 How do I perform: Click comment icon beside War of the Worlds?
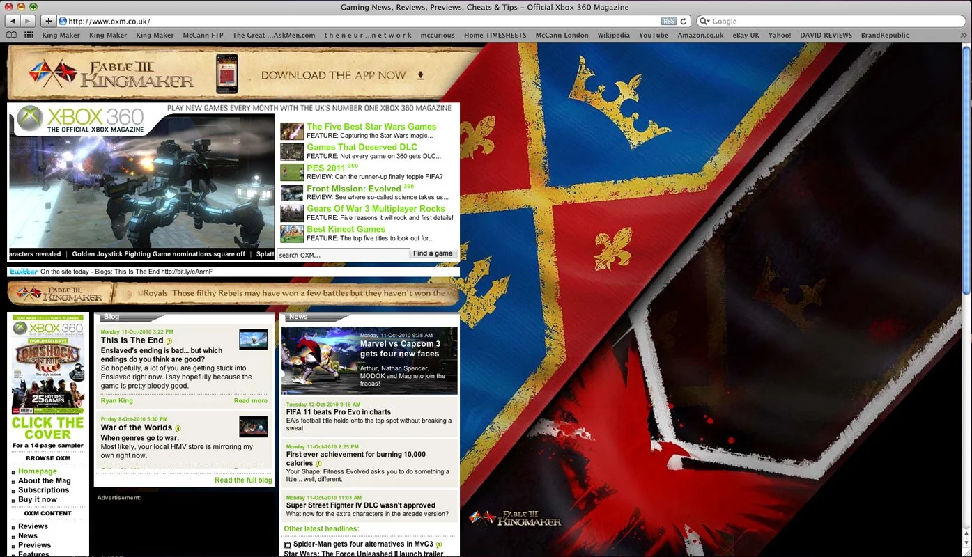click(x=178, y=428)
